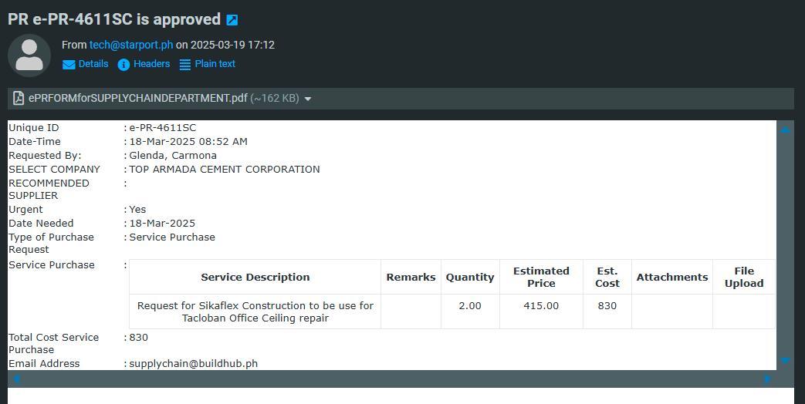Switch to the Plain text view
Image resolution: width=805 pixels, height=404 pixels.
pyautogui.click(x=215, y=64)
